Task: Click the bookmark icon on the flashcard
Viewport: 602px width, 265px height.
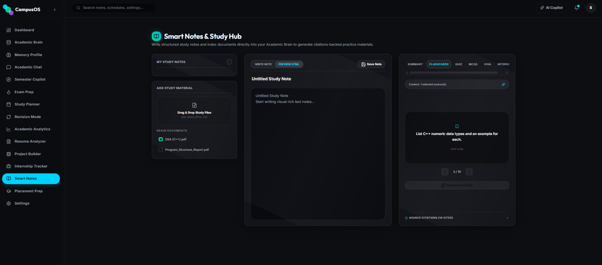Action: click(x=457, y=126)
